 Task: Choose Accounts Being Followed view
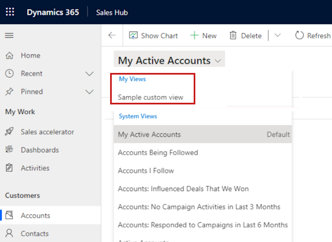[158, 152]
